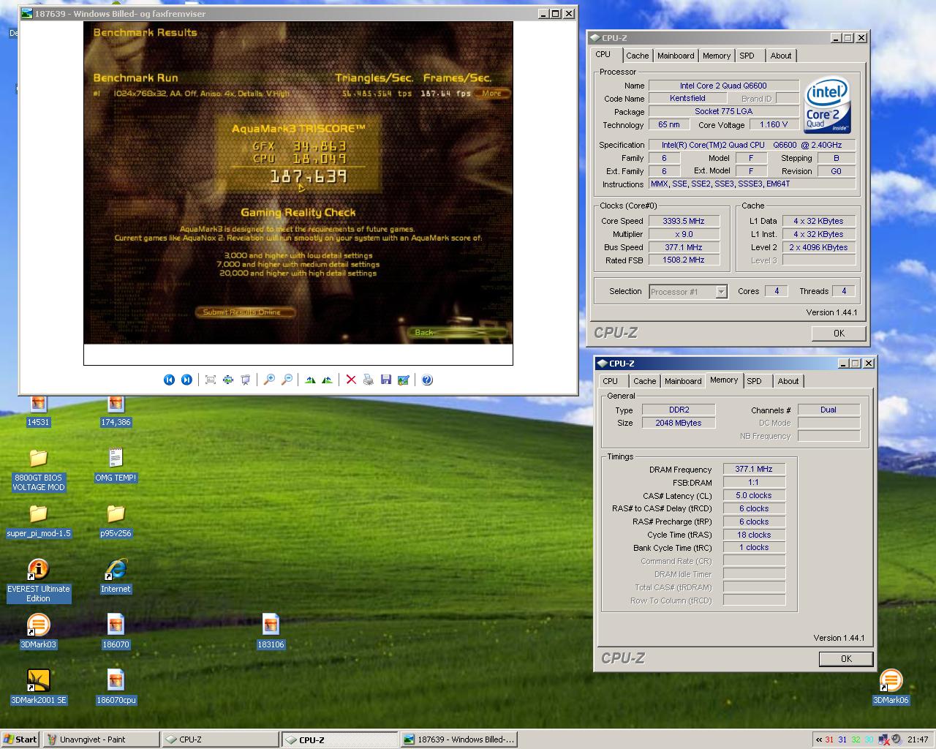Expand hidden system tray icons arrow
Viewport: 936px width, 749px height.
(818, 739)
